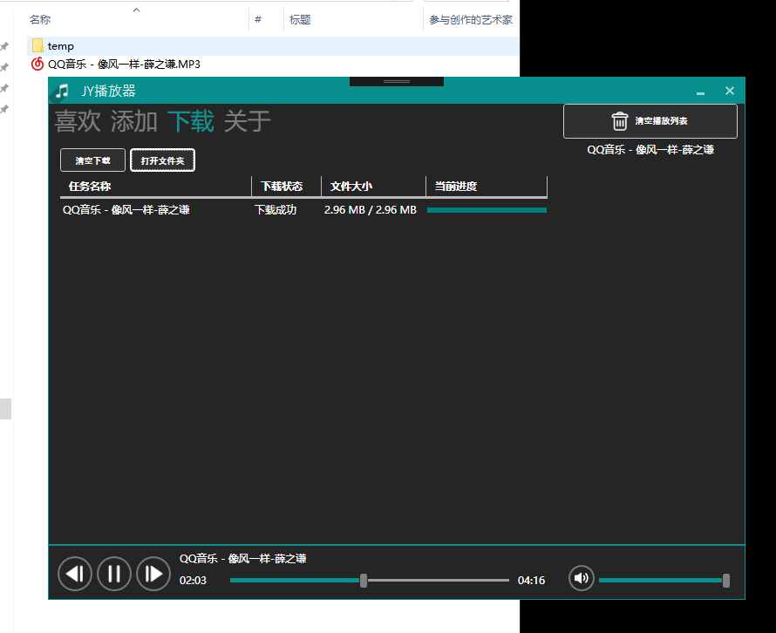Minimize the JY播放器 window
The image size is (776, 633).
[700, 92]
